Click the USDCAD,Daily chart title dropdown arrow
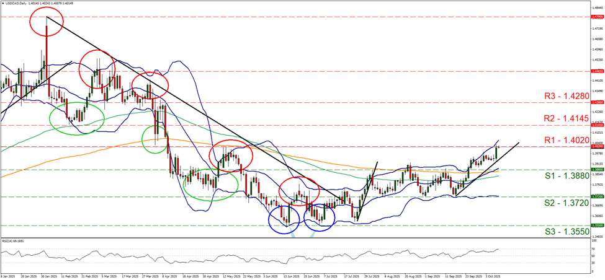The image size is (605, 280). [x=3, y=4]
